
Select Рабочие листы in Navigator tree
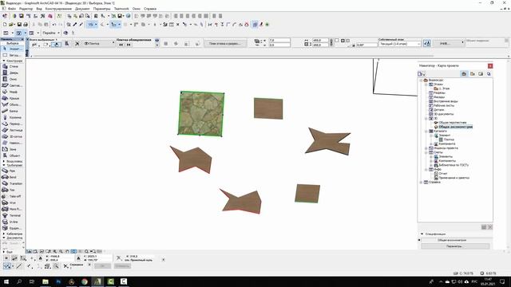(444, 105)
